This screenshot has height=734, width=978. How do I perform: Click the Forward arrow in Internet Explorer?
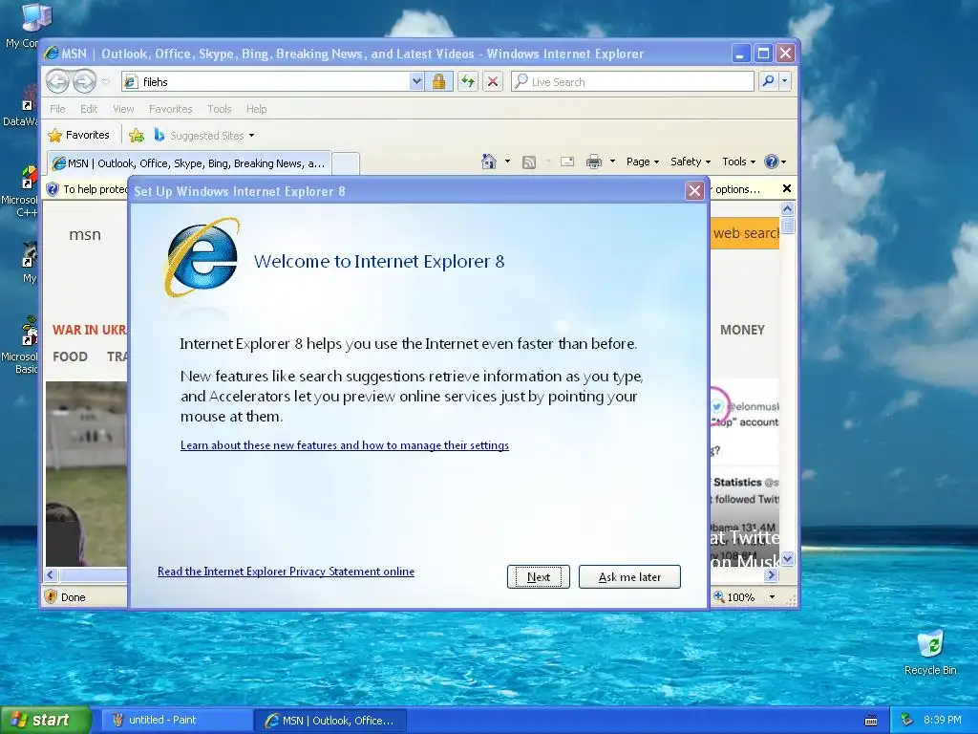(x=85, y=81)
